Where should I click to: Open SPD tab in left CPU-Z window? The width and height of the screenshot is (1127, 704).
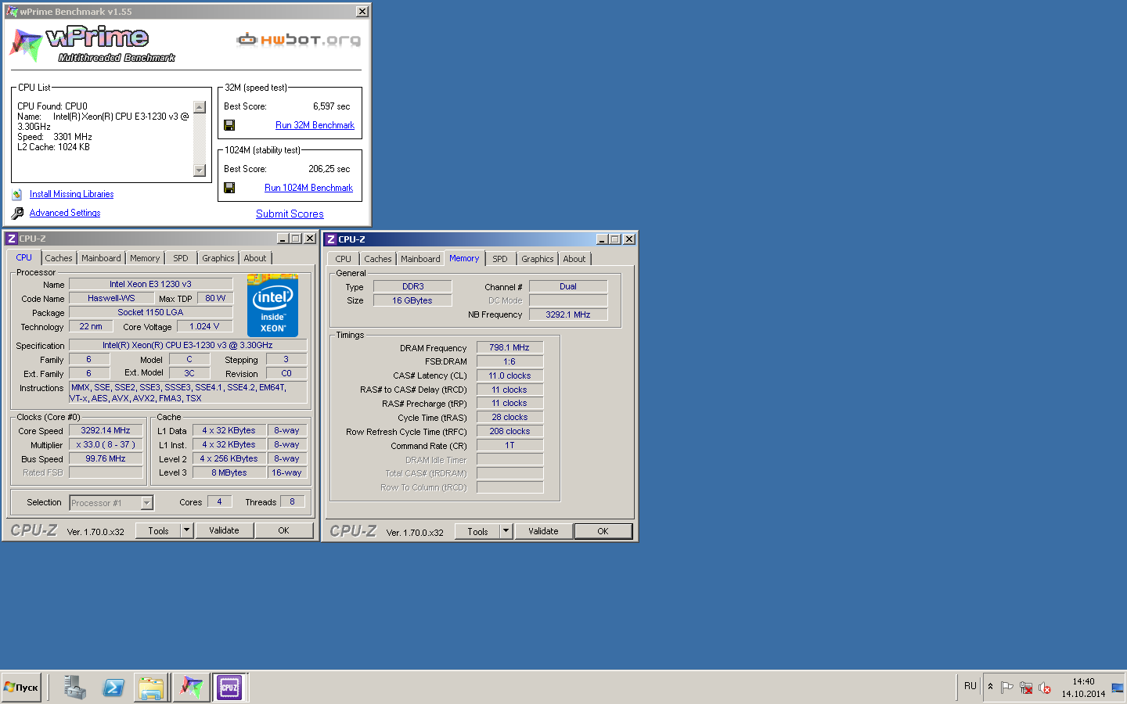pos(181,258)
